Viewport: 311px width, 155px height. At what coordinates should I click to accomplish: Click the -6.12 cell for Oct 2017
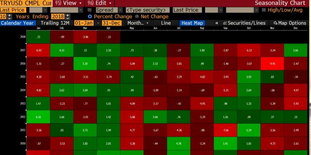249,50
